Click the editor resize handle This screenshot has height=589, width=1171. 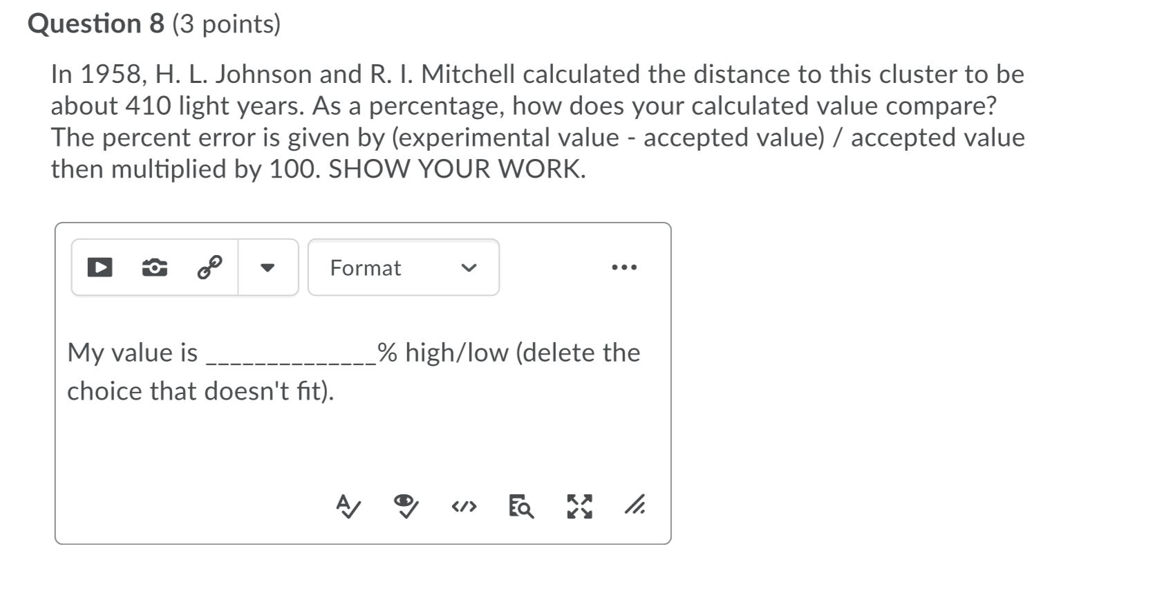[x=635, y=507]
